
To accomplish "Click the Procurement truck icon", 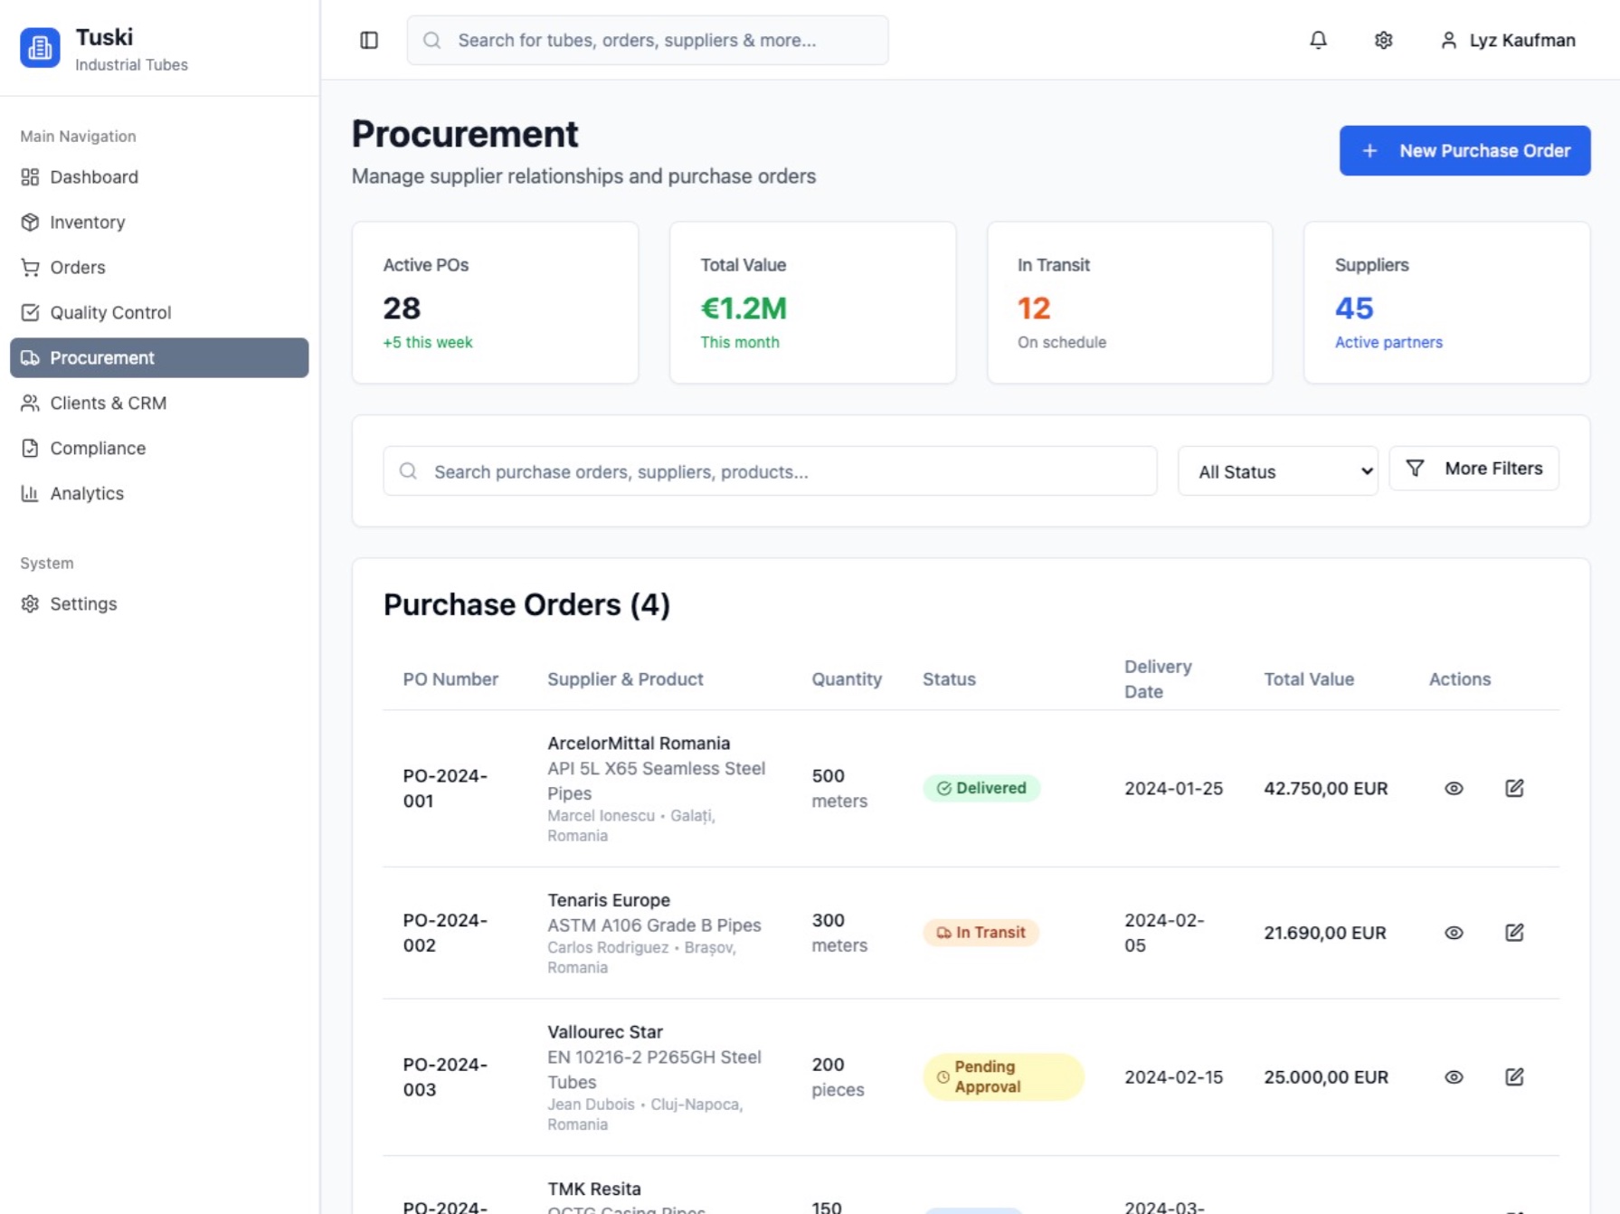I will (30, 357).
